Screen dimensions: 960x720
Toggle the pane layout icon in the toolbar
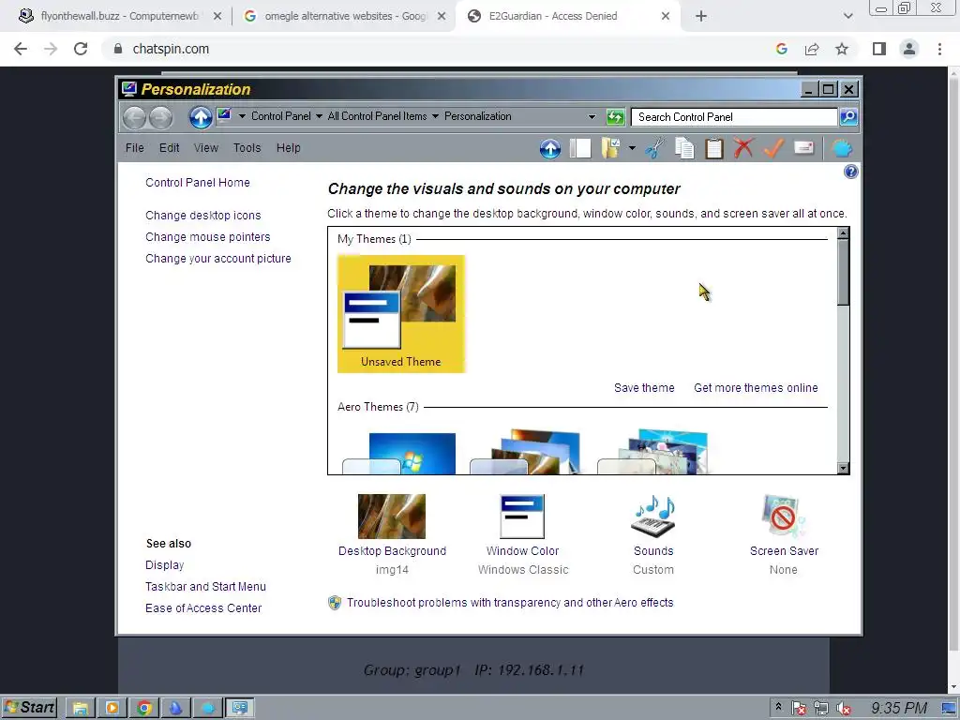tap(579, 148)
